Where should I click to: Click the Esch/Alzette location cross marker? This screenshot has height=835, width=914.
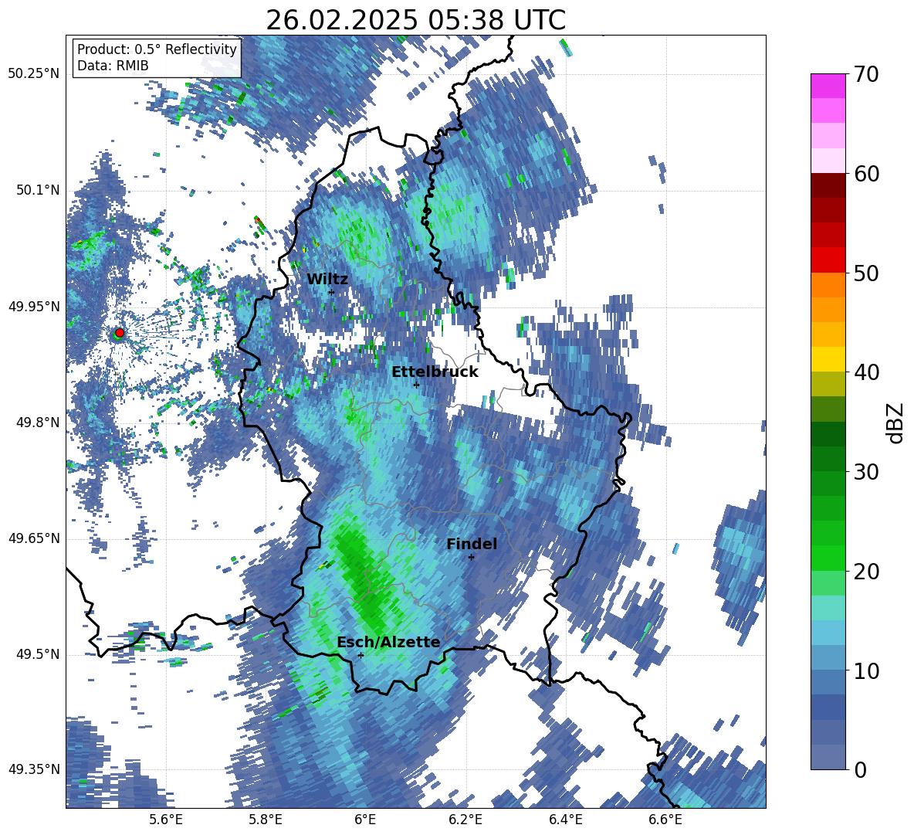[x=361, y=655]
